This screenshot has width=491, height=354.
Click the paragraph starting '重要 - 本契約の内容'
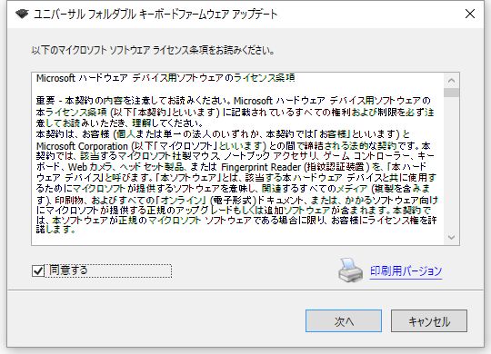[235, 112]
